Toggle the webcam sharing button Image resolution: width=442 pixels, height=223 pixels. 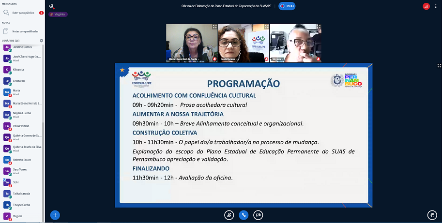coord(259,215)
